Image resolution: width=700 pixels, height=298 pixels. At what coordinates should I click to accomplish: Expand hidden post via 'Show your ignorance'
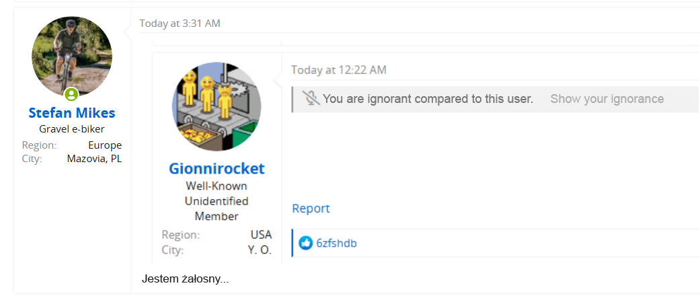pos(607,99)
